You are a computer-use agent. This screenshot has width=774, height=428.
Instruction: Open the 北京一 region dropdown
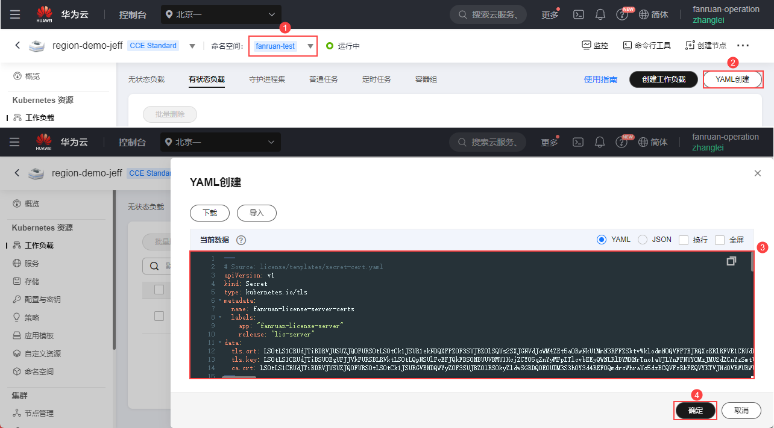coord(221,14)
